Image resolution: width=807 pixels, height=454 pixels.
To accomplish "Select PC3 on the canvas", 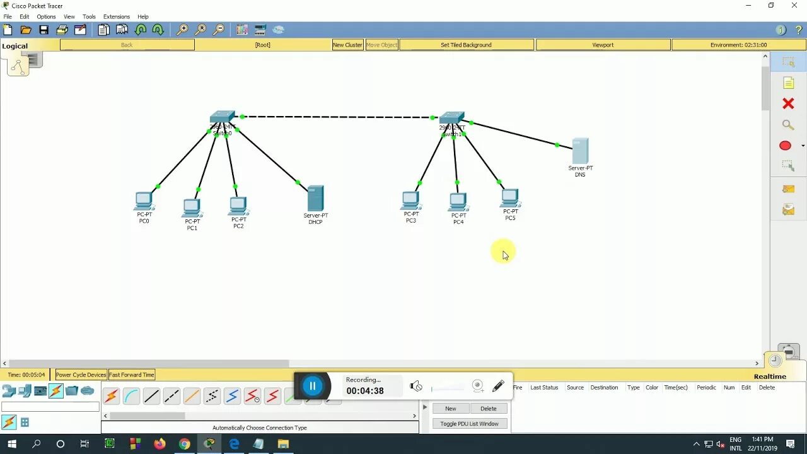I will point(411,201).
